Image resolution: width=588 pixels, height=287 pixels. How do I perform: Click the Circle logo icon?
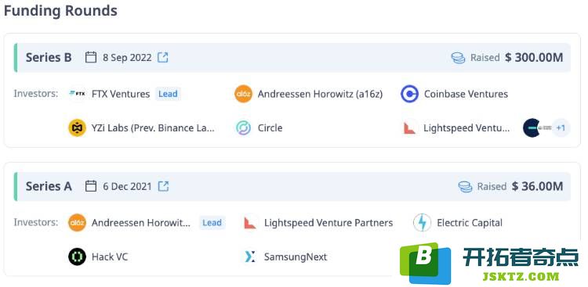pyautogui.click(x=243, y=128)
